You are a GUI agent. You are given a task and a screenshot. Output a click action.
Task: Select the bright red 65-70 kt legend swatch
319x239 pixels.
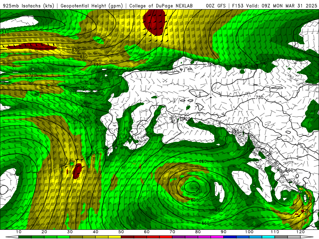(x=166, y=237)
